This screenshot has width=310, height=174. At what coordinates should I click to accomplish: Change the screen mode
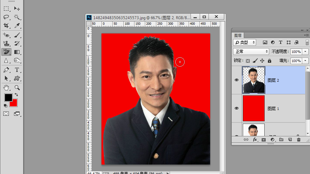[17, 114]
